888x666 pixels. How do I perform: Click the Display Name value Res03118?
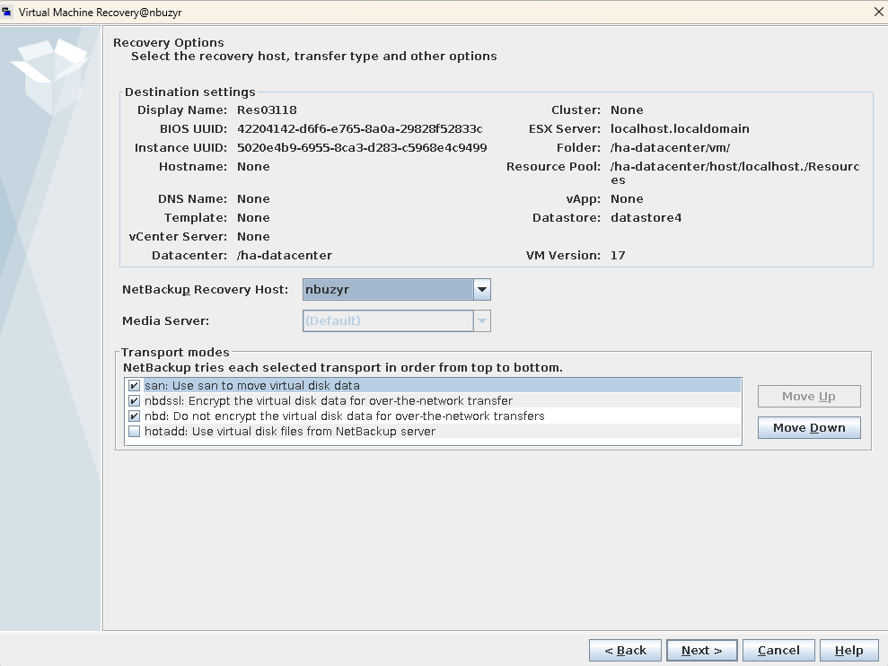coord(267,110)
